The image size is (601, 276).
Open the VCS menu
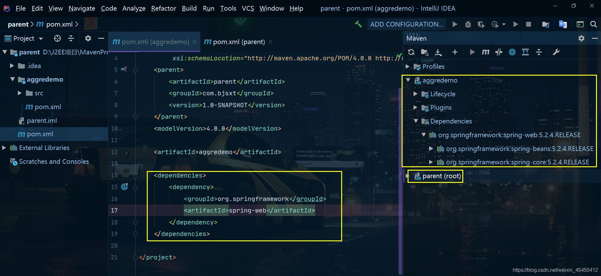[248, 8]
